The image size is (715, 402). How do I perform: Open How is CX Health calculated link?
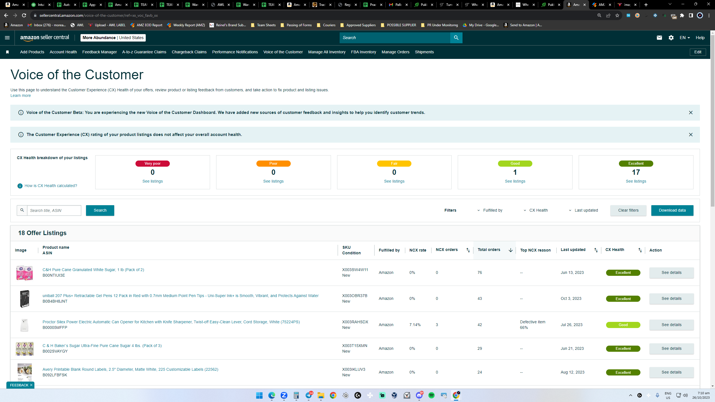point(51,186)
